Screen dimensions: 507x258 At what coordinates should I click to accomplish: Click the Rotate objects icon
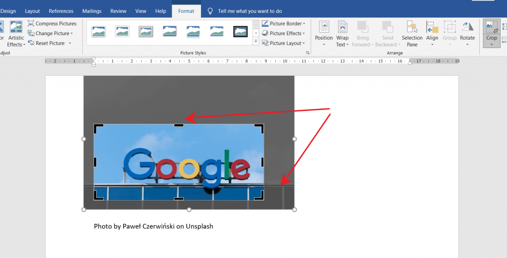(467, 28)
